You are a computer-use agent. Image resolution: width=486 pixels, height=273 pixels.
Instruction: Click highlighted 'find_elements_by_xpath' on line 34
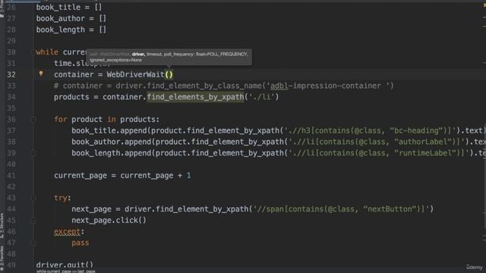coord(195,97)
